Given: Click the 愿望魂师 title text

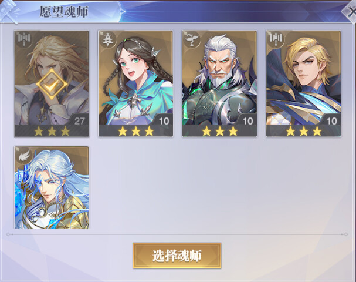Looking at the screenshot, I should click(64, 12).
